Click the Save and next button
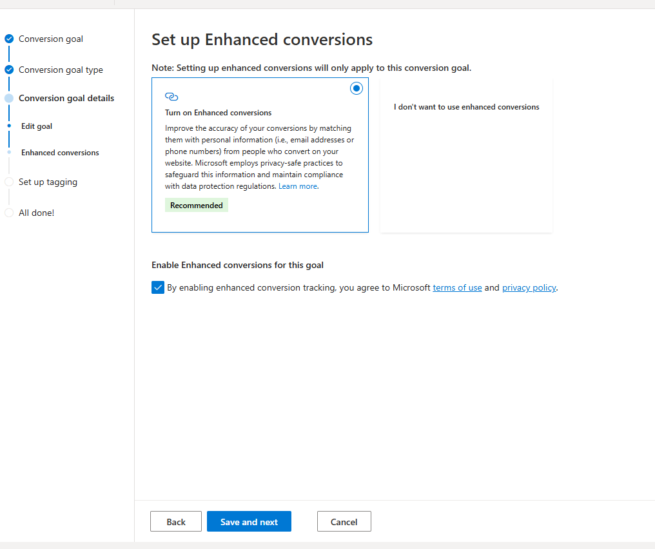This screenshot has width=655, height=549. click(x=249, y=522)
